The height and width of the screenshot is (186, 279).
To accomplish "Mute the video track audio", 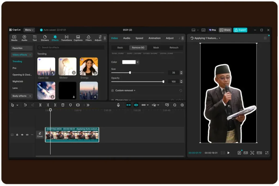I will coord(27,135).
